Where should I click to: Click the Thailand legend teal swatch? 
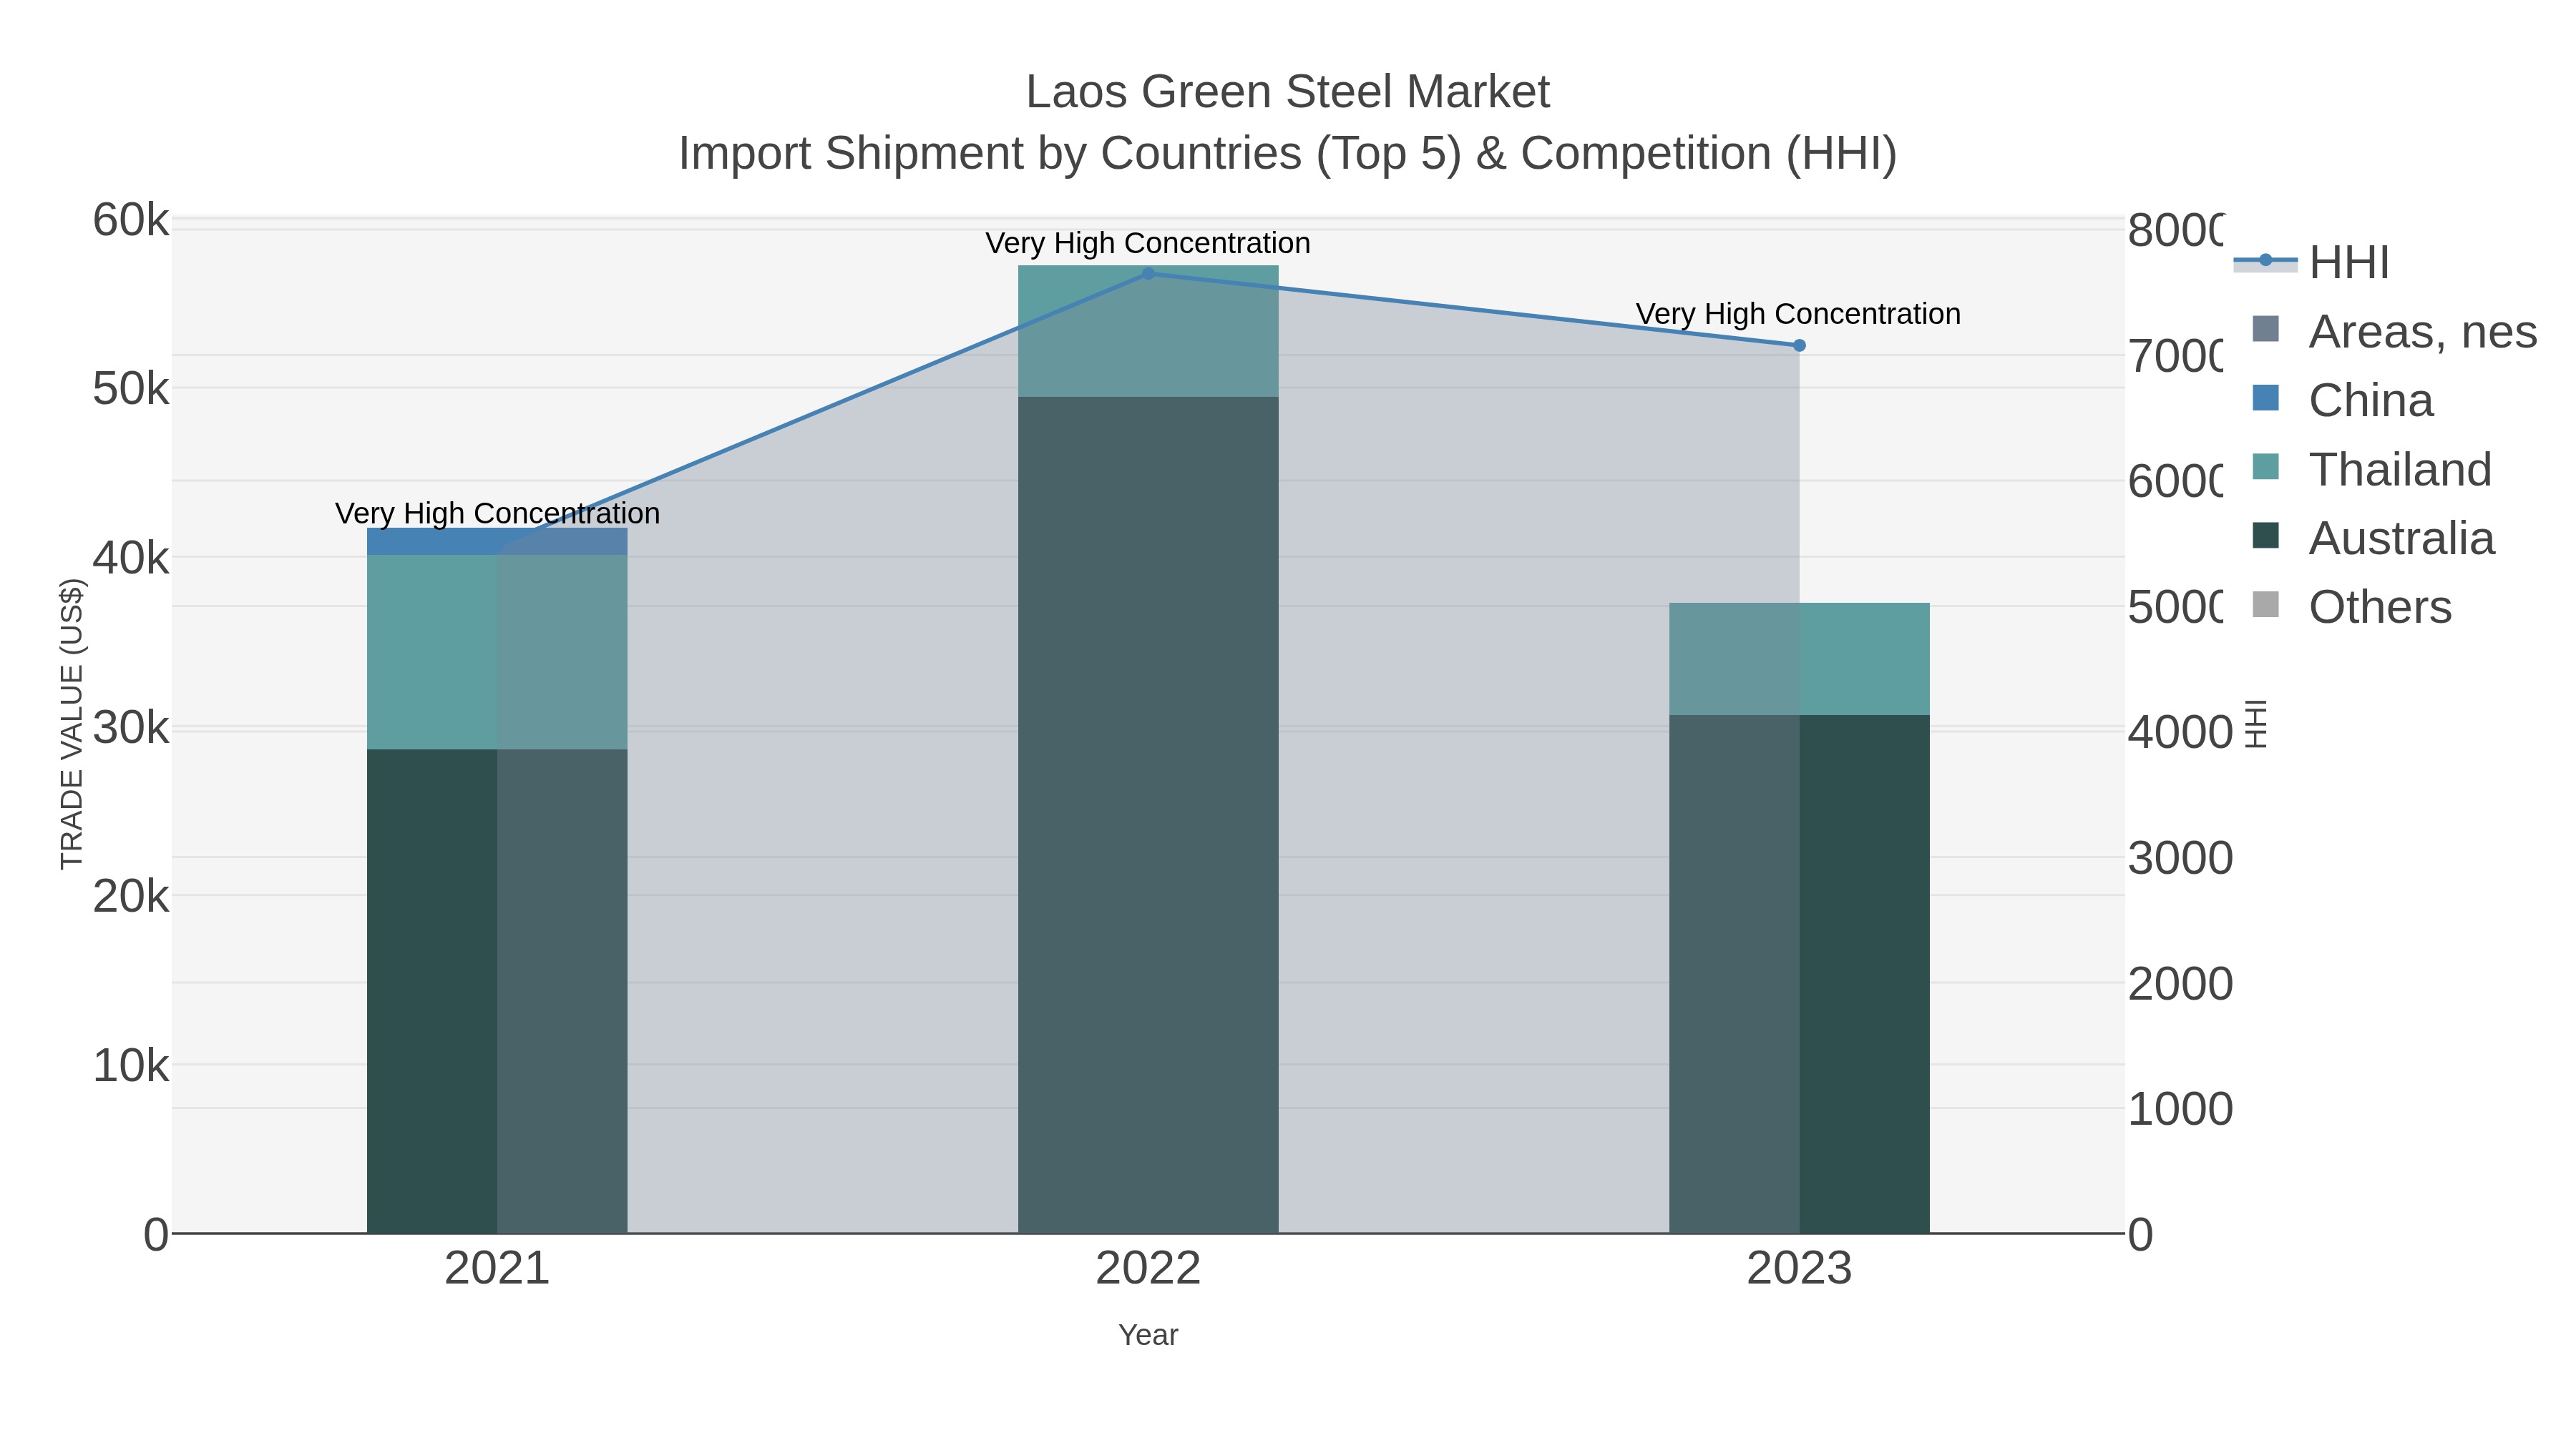pos(2265,467)
